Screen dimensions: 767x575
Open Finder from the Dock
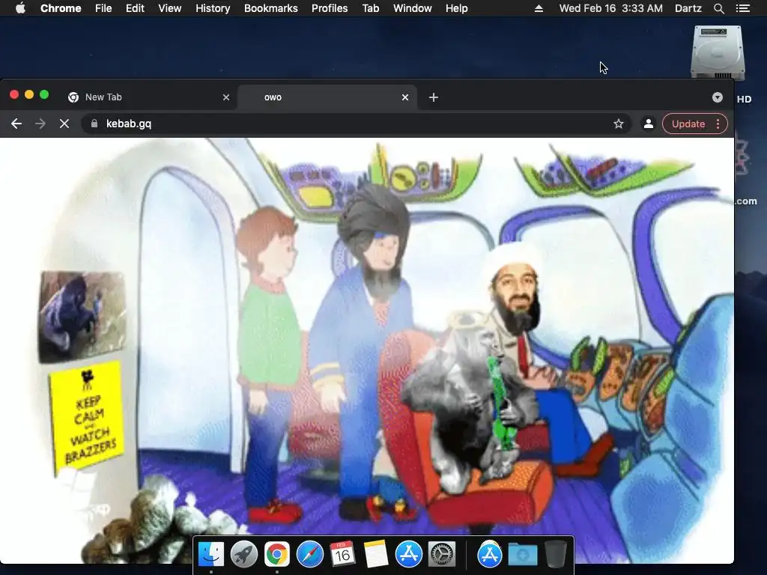click(211, 555)
